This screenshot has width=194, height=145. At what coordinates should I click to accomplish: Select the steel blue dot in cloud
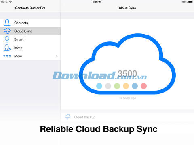pos(135,86)
